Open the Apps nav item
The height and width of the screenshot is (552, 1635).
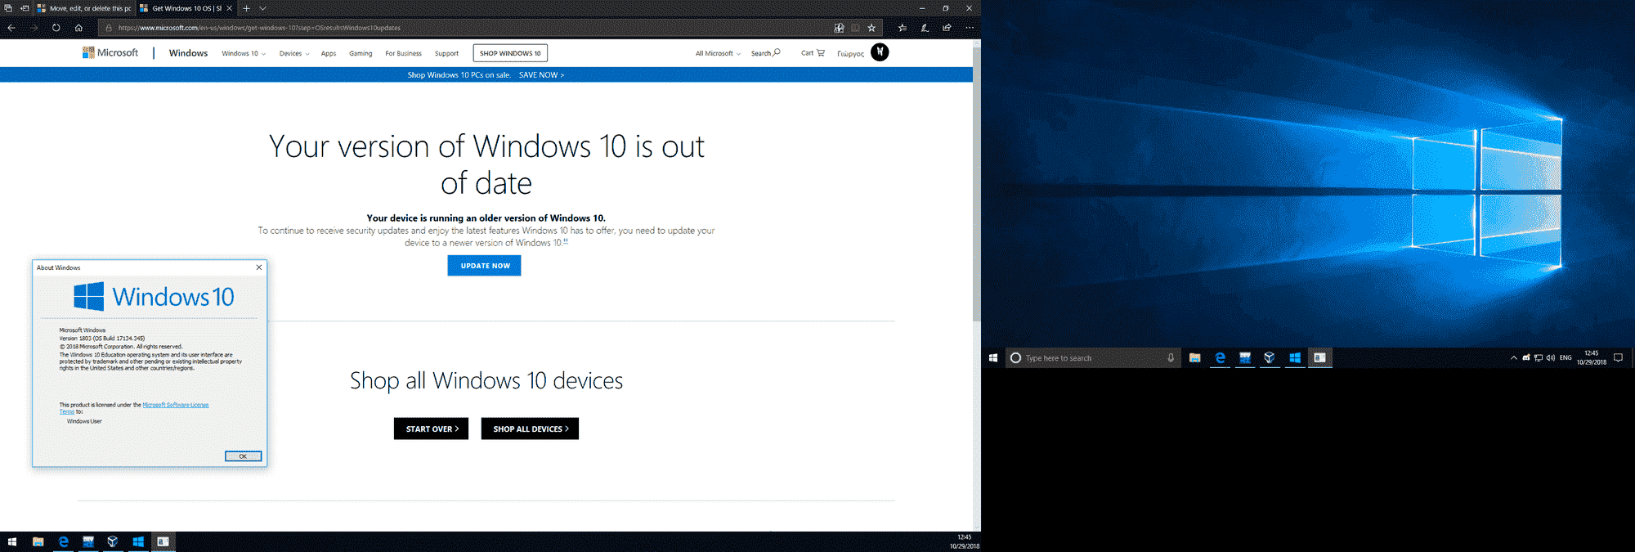point(329,54)
